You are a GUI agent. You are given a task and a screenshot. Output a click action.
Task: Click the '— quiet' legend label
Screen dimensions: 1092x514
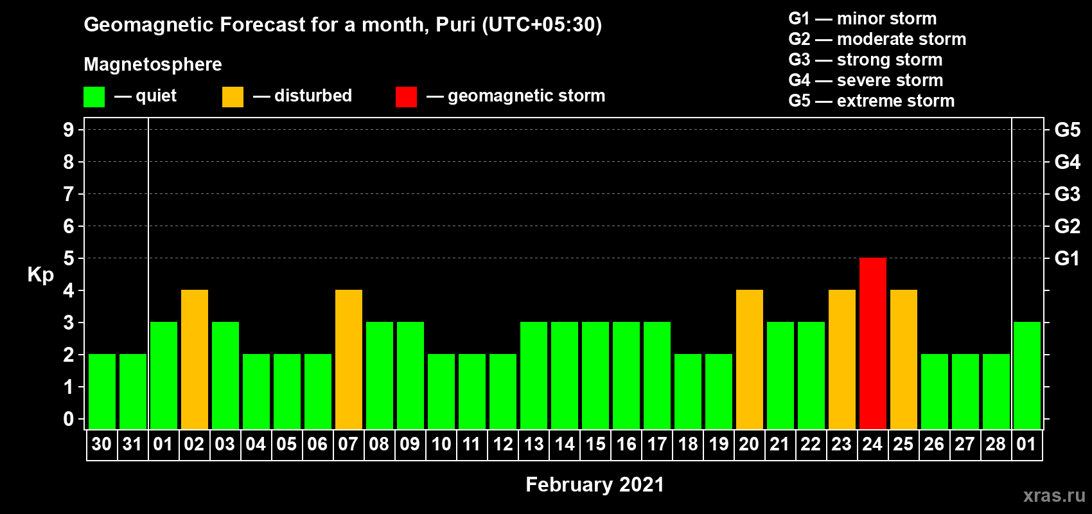point(145,96)
